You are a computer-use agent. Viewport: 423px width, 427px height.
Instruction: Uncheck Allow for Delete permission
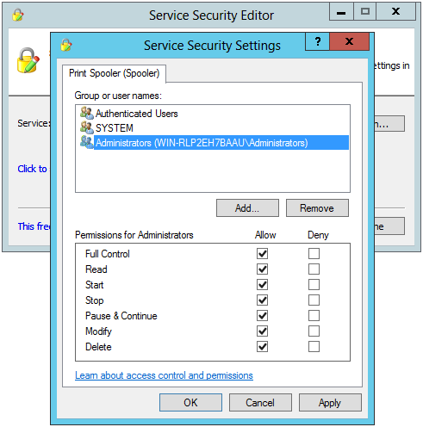(x=262, y=347)
